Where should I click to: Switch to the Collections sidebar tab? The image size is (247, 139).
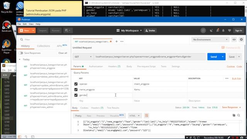[x=44, y=46]
